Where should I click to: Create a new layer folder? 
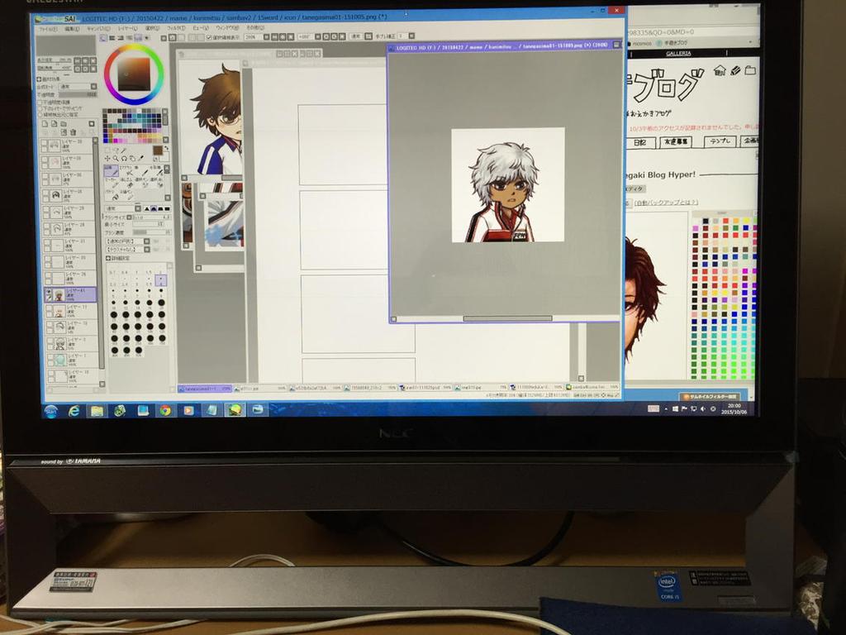click(x=63, y=124)
